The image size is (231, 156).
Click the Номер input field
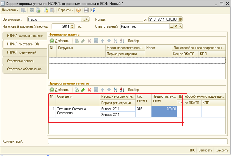pyautogui.click(x=131, y=19)
